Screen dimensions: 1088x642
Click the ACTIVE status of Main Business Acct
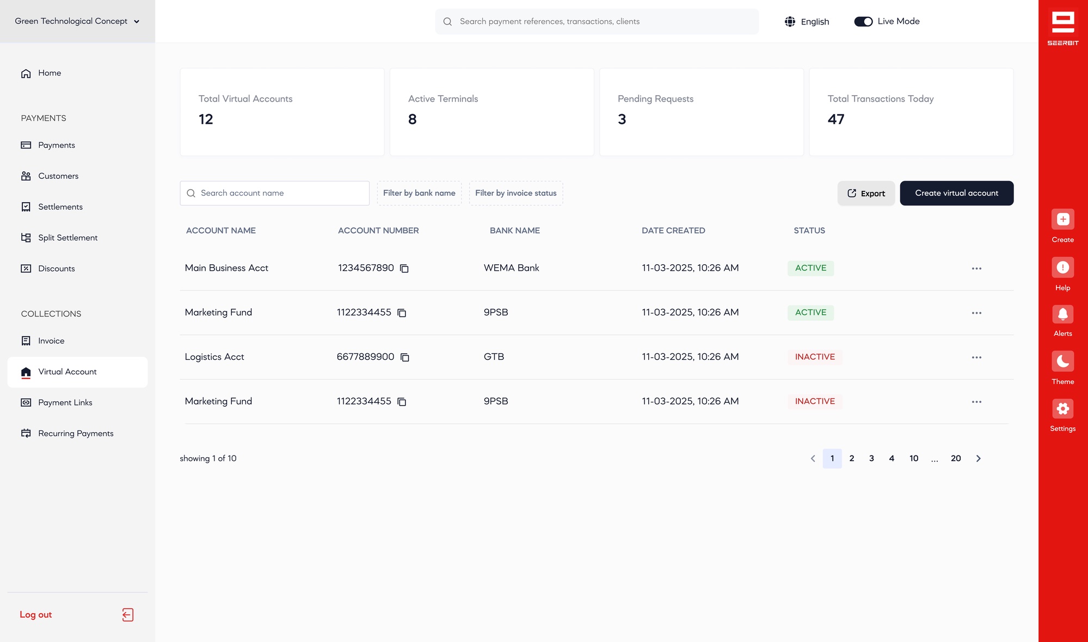click(810, 268)
